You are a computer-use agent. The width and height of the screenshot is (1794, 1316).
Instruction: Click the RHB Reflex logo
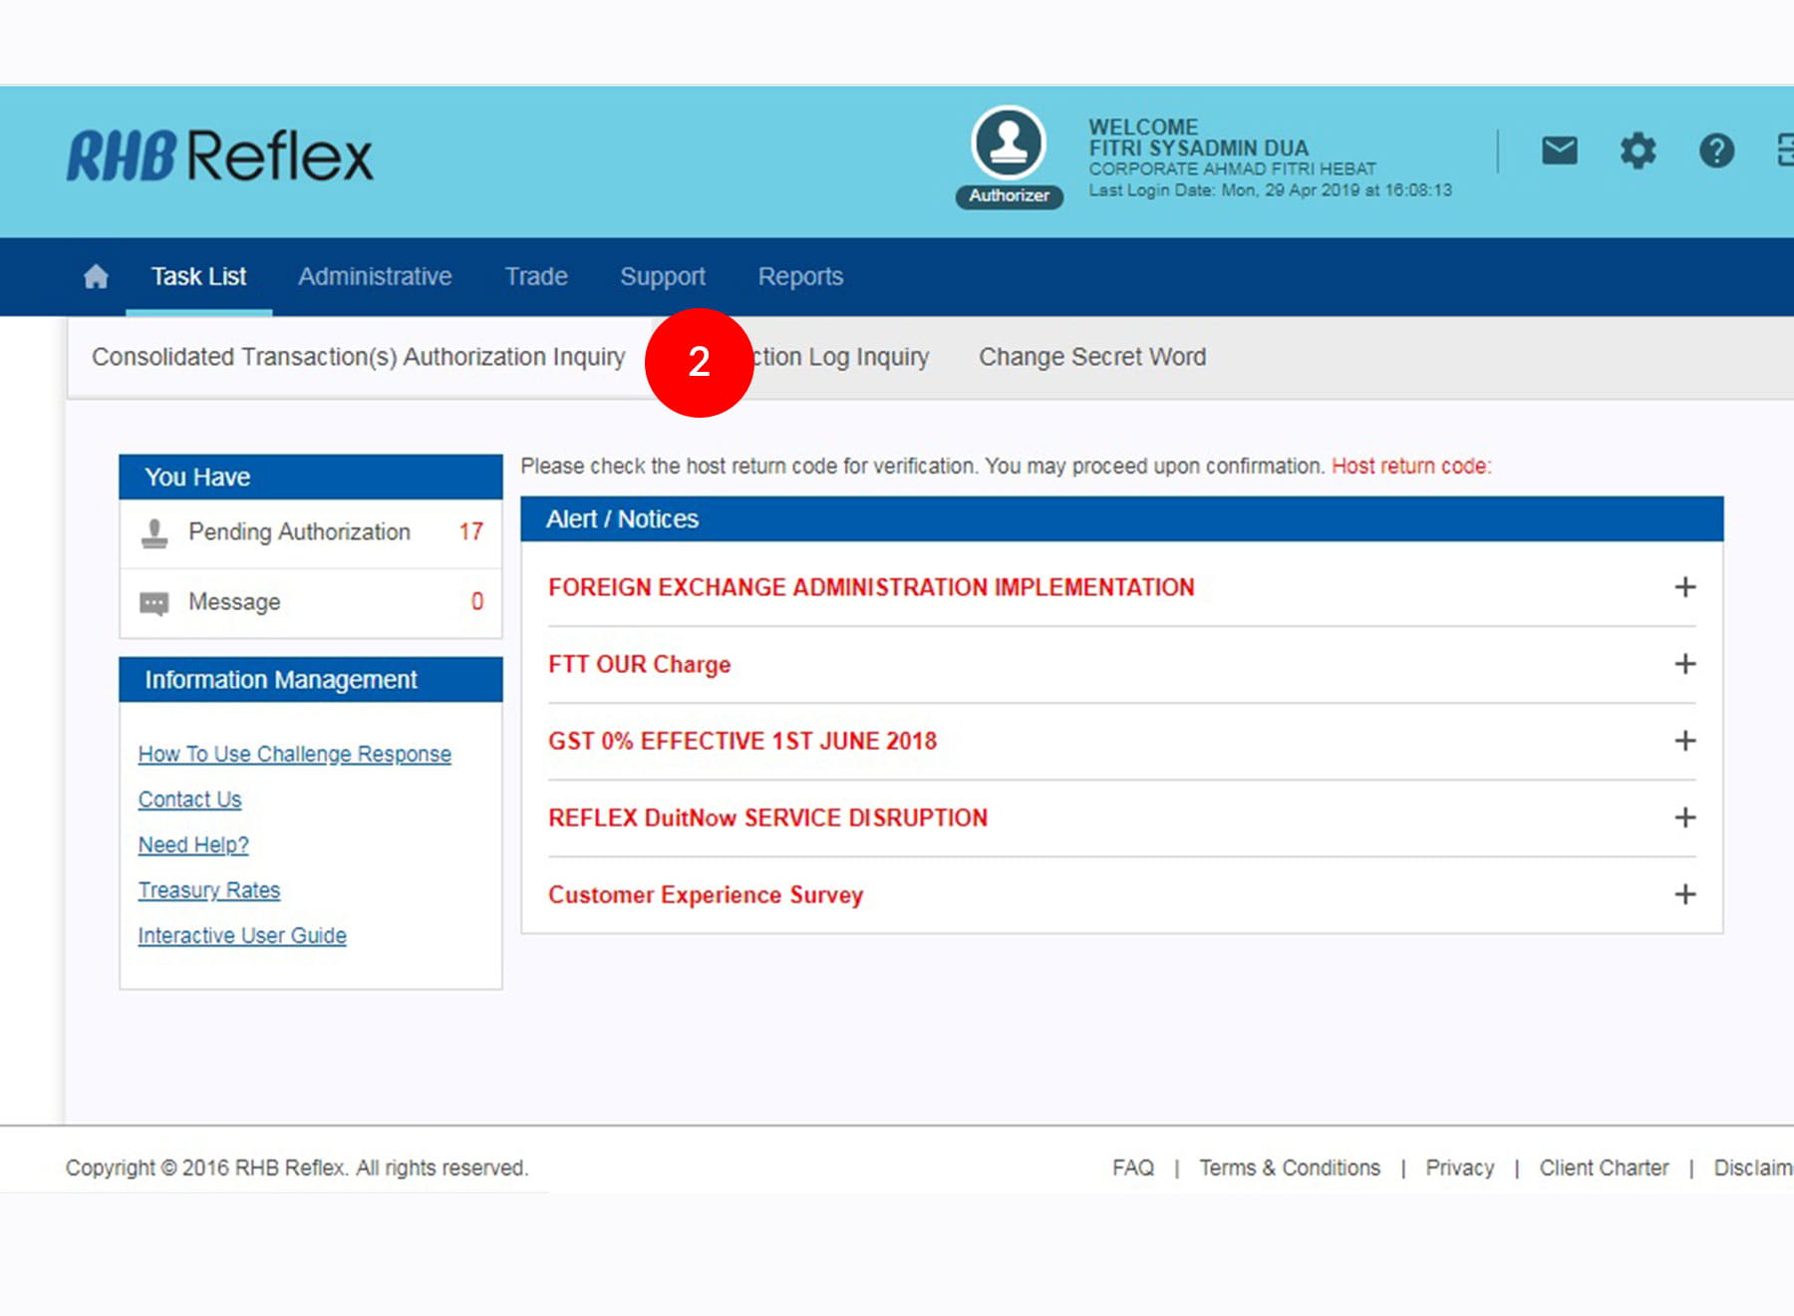point(220,156)
